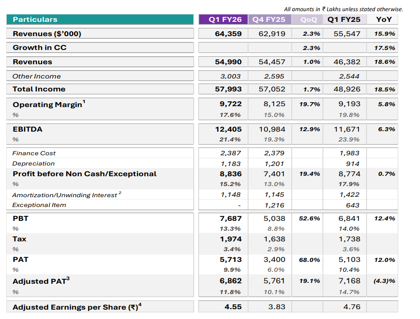Select the 1,974 Tax value
Screen dimensions: 420x319
click(x=231, y=239)
